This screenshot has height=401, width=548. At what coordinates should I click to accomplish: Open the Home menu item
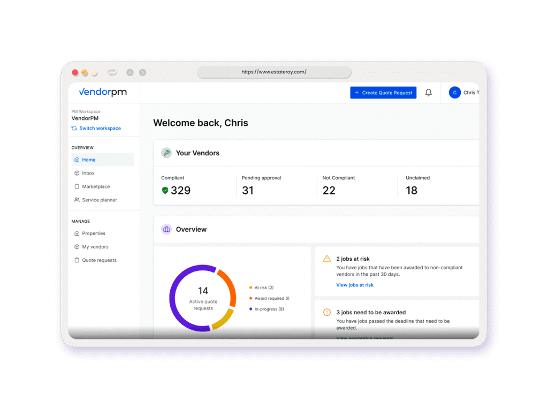103,160
